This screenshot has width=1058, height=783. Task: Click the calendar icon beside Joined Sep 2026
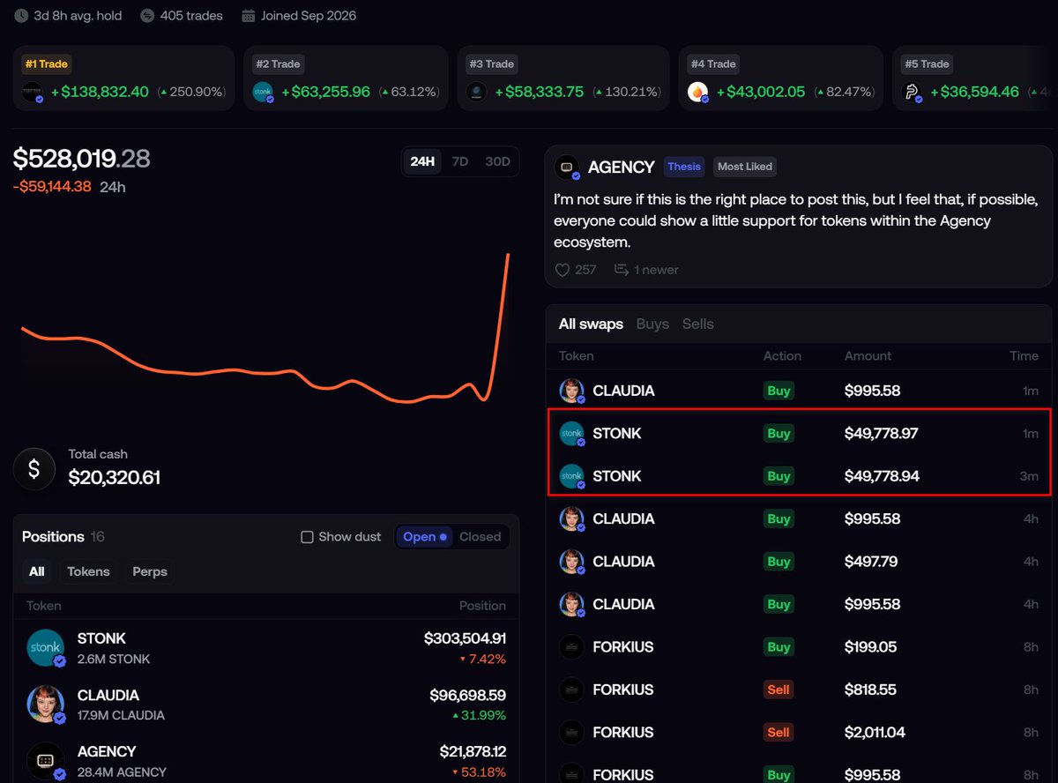pos(248,16)
